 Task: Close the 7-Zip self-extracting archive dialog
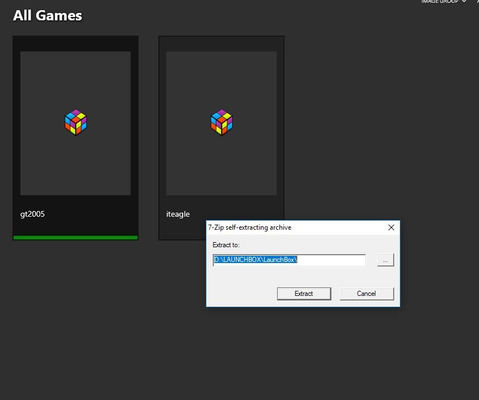coord(391,227)
